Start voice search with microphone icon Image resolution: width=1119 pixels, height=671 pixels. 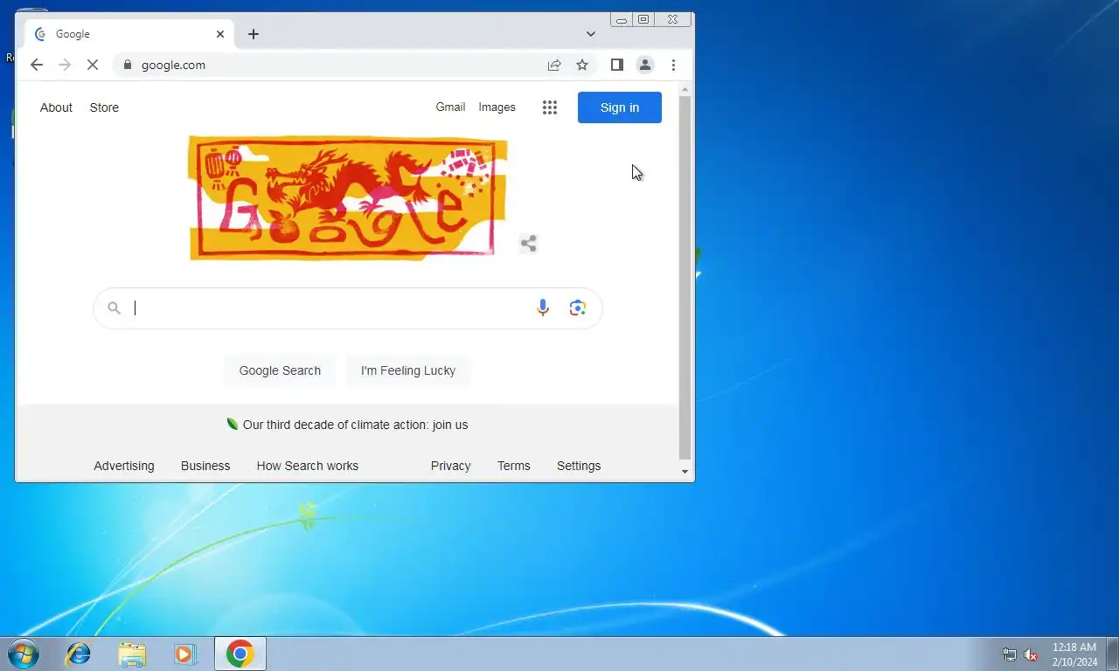543,308
